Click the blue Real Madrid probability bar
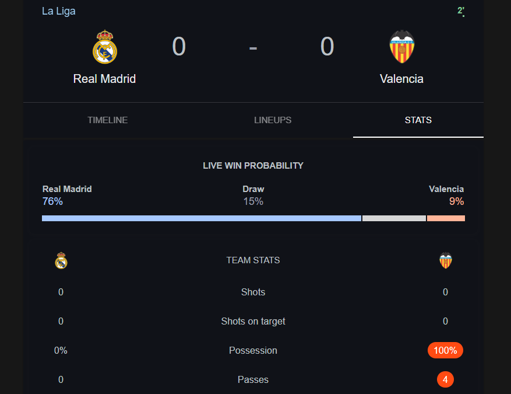 (202, 218)
